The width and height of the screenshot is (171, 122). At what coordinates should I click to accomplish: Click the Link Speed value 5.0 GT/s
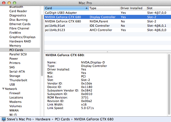87,108
